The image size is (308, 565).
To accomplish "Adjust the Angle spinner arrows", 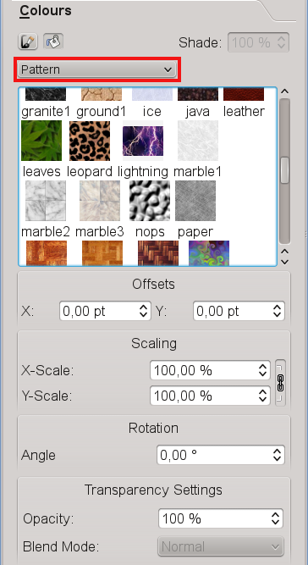I will coord(277,455).
